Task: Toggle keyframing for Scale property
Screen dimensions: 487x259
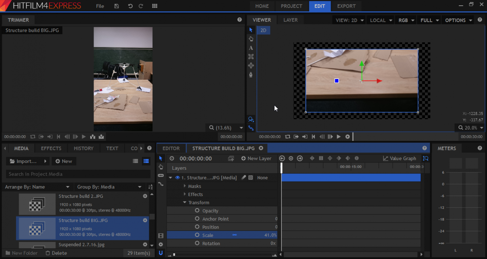Action: coord(197,235)
